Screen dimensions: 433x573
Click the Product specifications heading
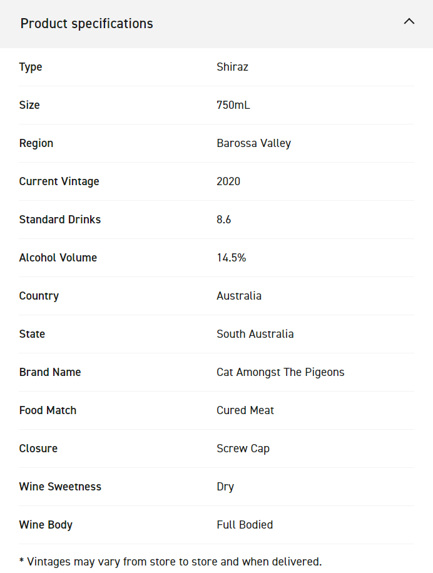tap(87, 24)
